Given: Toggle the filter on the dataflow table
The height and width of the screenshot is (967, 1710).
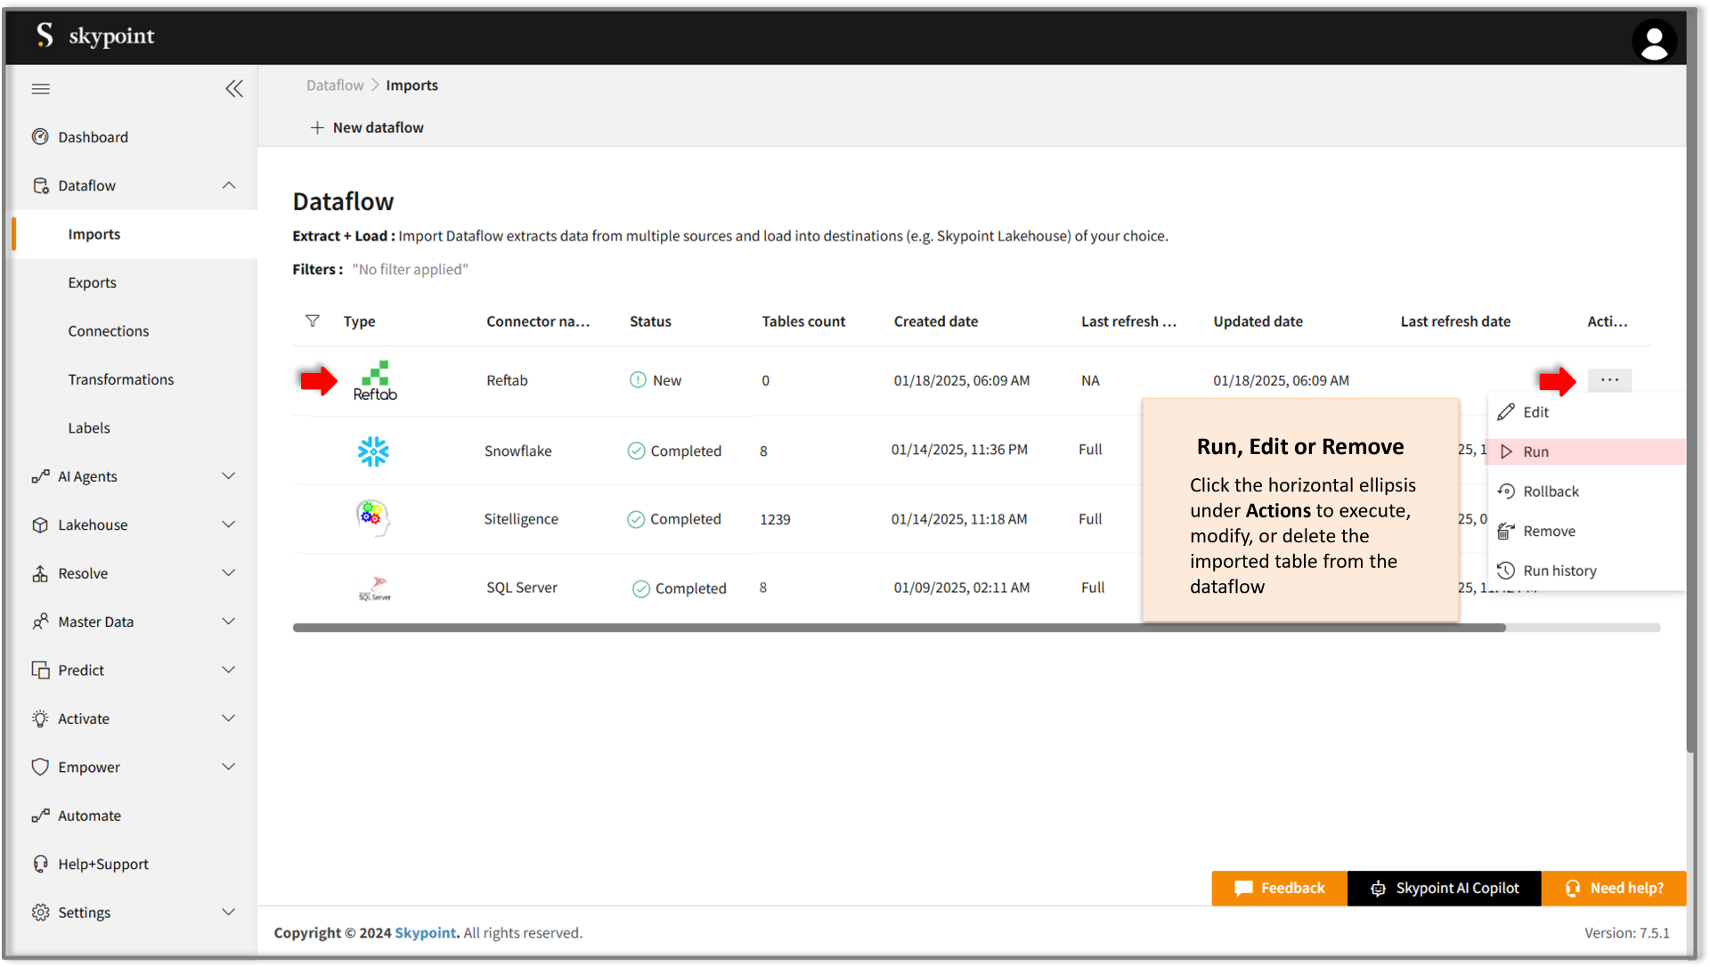Looking at the screenshot, I should click(x=313, y=321).
